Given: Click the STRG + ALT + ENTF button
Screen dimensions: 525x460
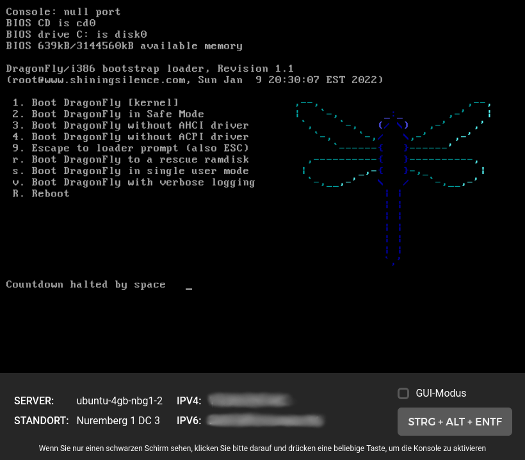Looking at the screenshot, I should click(455, 422).
